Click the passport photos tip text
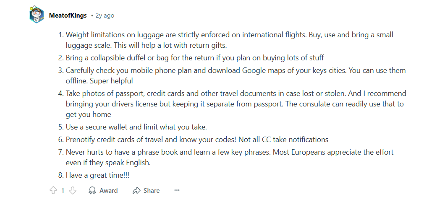The image size is (424, 202). point(236,93)
